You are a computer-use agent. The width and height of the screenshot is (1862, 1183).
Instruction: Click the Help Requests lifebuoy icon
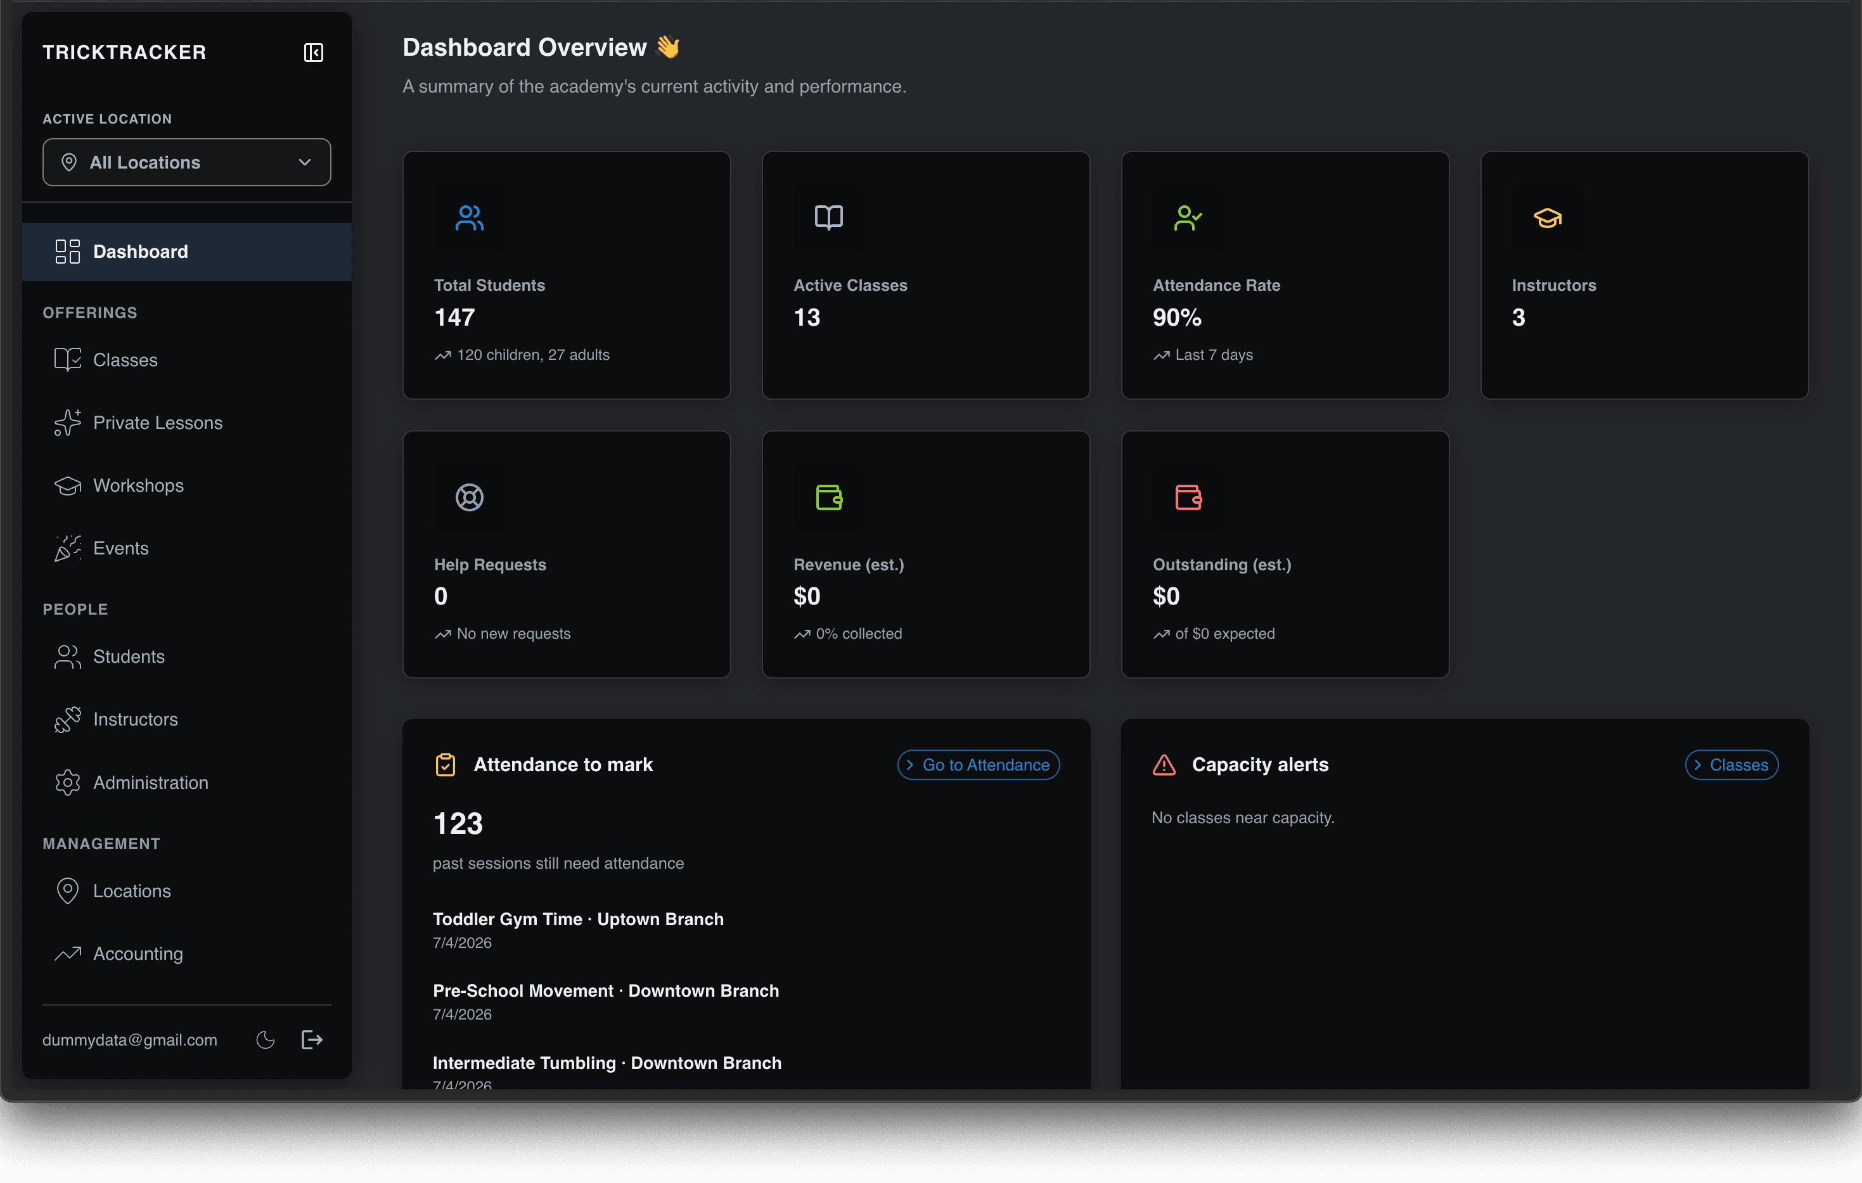click(470, 497)
